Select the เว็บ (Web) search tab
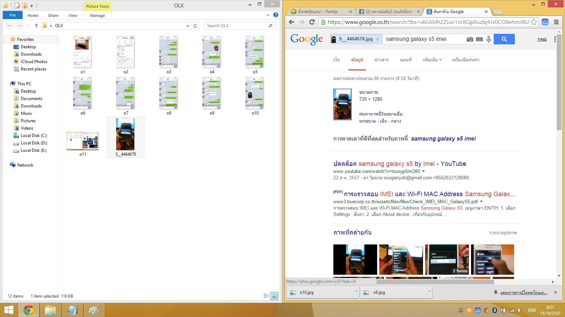The image size is (565, 317). click(x=337, y=60)
